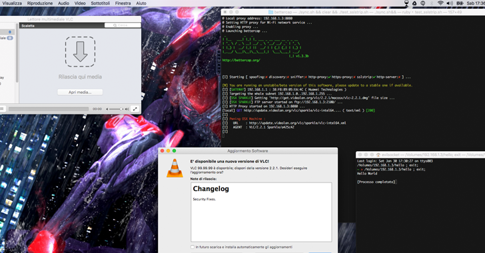Click the bettercap.org URL in terminal
The image size is (485, 253).
(x=241, y=61)
